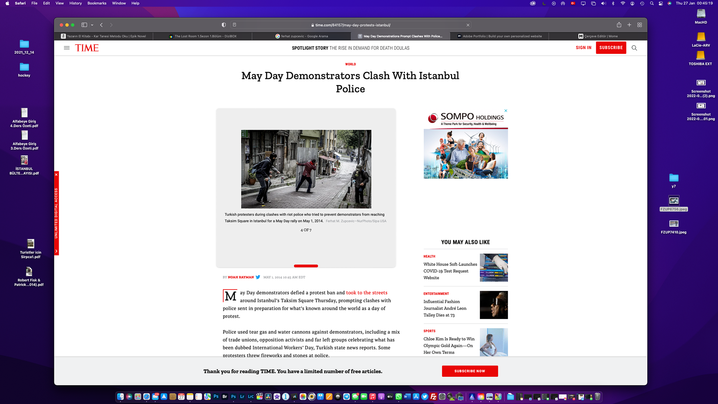This screenshot has width=718, height=404.
Task: Click the Reader view icon in address bar
Action: [234, 25]
